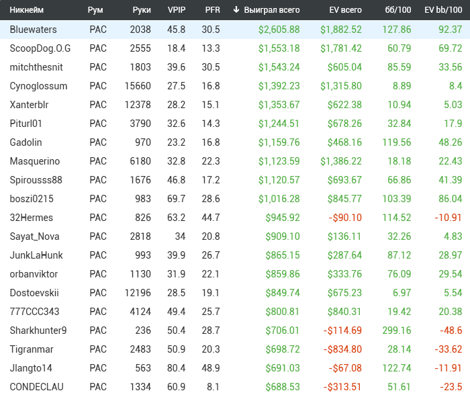
Task: Sort by the Никнейм column header
Action: pyautogui.click(x=27, y=10)
